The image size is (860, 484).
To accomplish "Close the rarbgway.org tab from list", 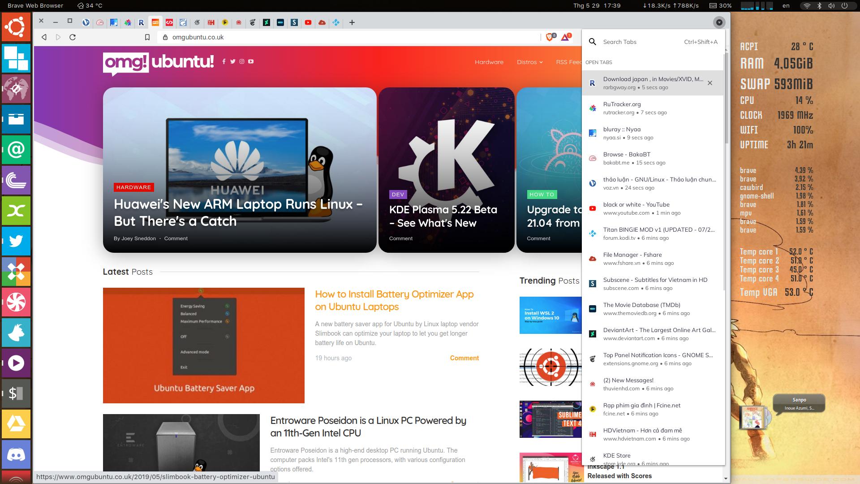I will [x=710, y=83].
